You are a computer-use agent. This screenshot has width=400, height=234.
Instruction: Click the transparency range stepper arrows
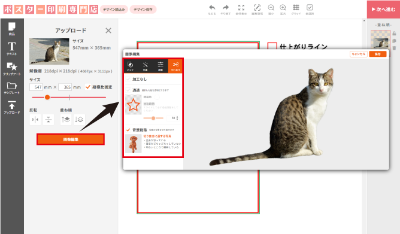pyautogui.click(x=177, y=118)
